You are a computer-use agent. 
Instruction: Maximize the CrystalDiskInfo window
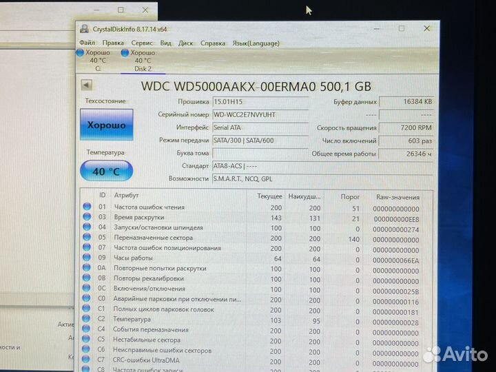[x=402, y=28]
